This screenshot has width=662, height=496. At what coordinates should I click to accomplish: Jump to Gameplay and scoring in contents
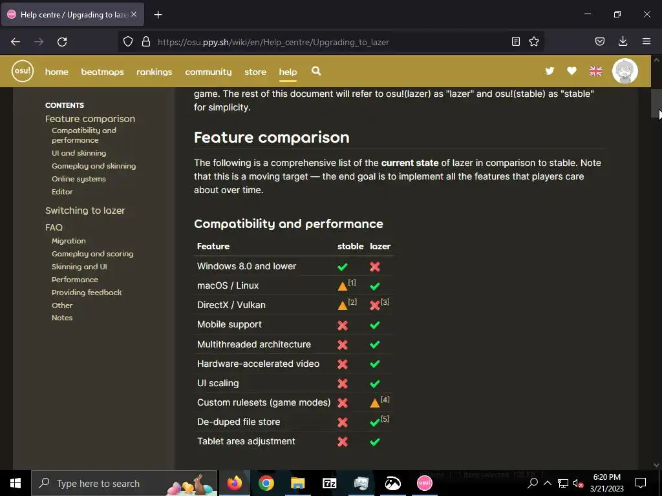tap(92, 254)
